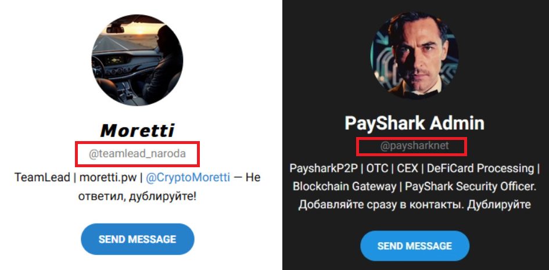Click the Moretti display name heading
The image size is (549, 270).
[137, 131]
